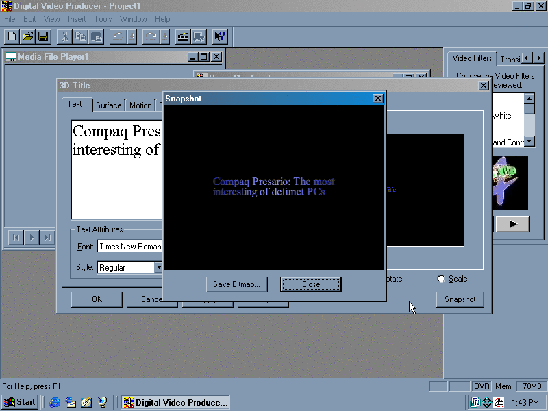Click the notepad quick launch icon
The height and width of the screenshot is (411, 548).
87,402
